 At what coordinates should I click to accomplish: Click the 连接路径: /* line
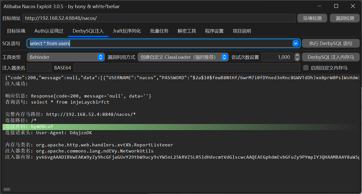tap(21, 121)
